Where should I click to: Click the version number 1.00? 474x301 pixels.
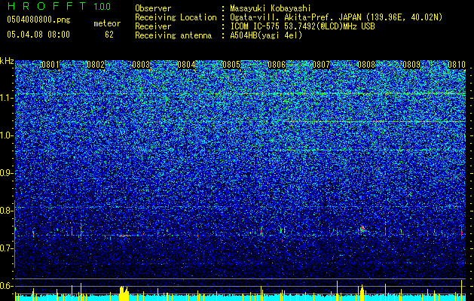click(x=102, y=6)
